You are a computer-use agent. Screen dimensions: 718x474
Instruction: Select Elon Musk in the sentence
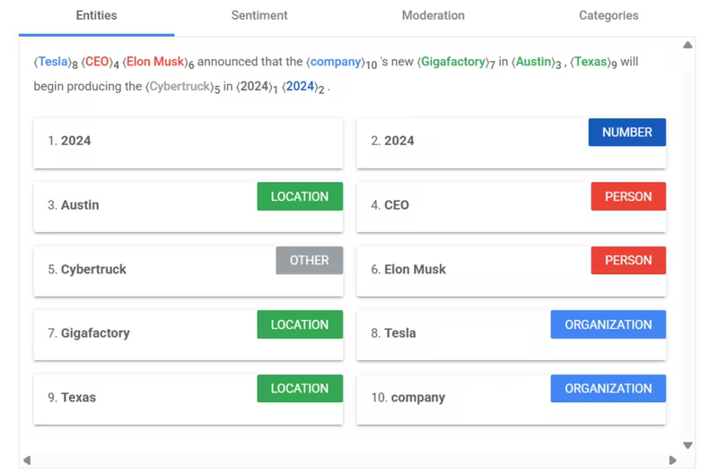pyautogui.click(x=155, y=62)
